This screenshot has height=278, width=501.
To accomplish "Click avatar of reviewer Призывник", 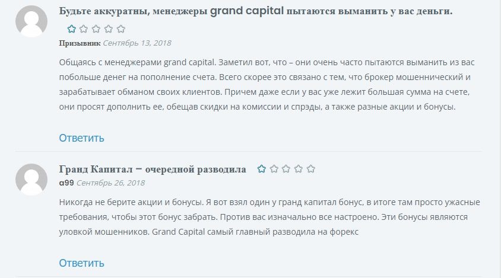I will pos(31,21).
